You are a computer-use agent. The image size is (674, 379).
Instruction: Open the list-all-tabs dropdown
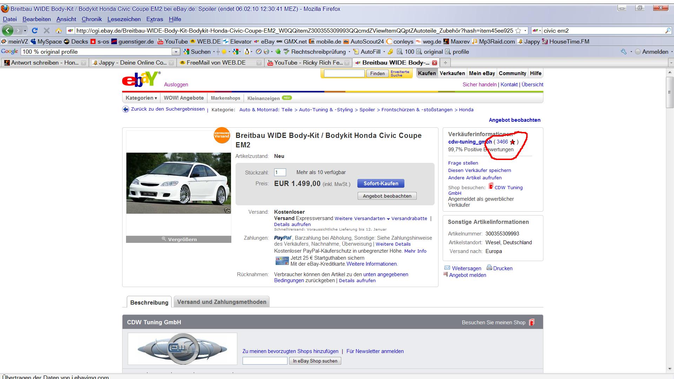[671, 62]
